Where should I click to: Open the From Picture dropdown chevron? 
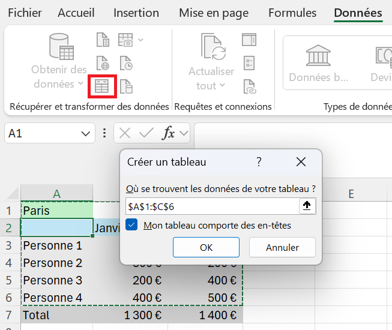(141, 40)
